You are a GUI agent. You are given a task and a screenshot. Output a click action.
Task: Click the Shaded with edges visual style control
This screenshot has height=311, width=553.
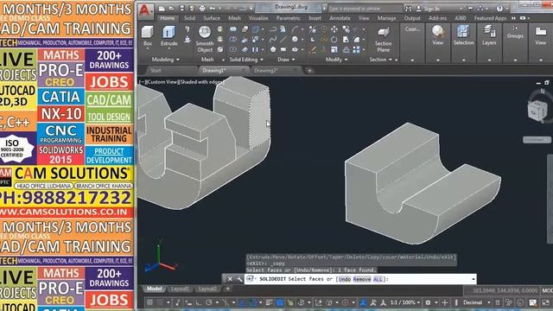[x=202, y=82]
